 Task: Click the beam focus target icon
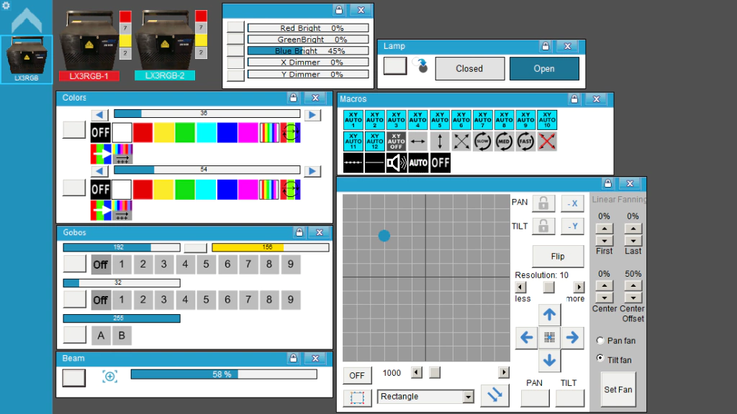point(110,377)
